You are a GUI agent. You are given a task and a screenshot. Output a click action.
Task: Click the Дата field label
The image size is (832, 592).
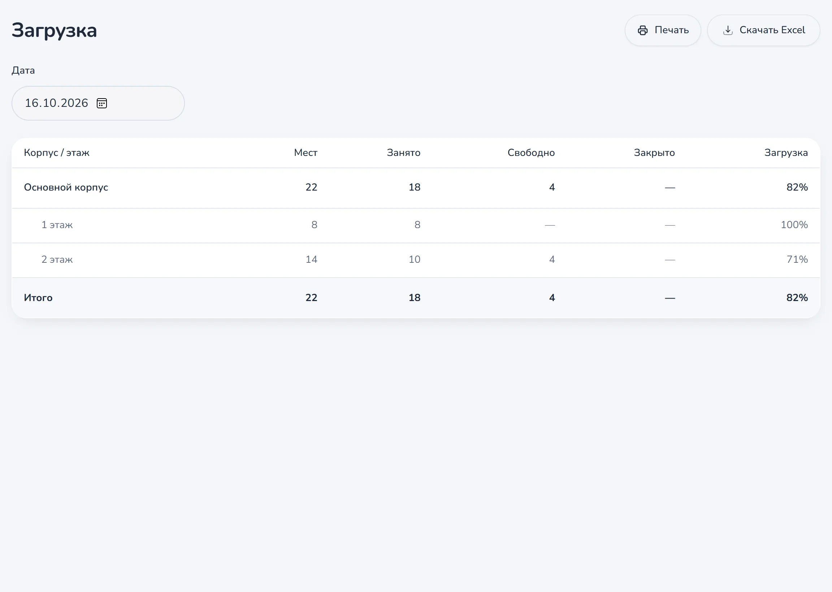[23, 70]
